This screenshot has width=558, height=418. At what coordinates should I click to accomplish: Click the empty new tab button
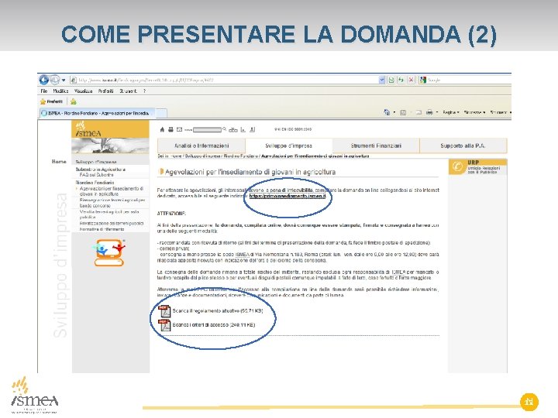coord(161,113)
